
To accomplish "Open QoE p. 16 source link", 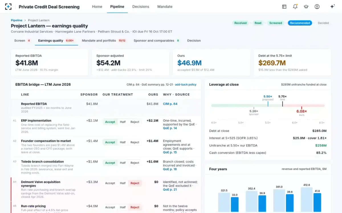I will [x=170, y=169].
